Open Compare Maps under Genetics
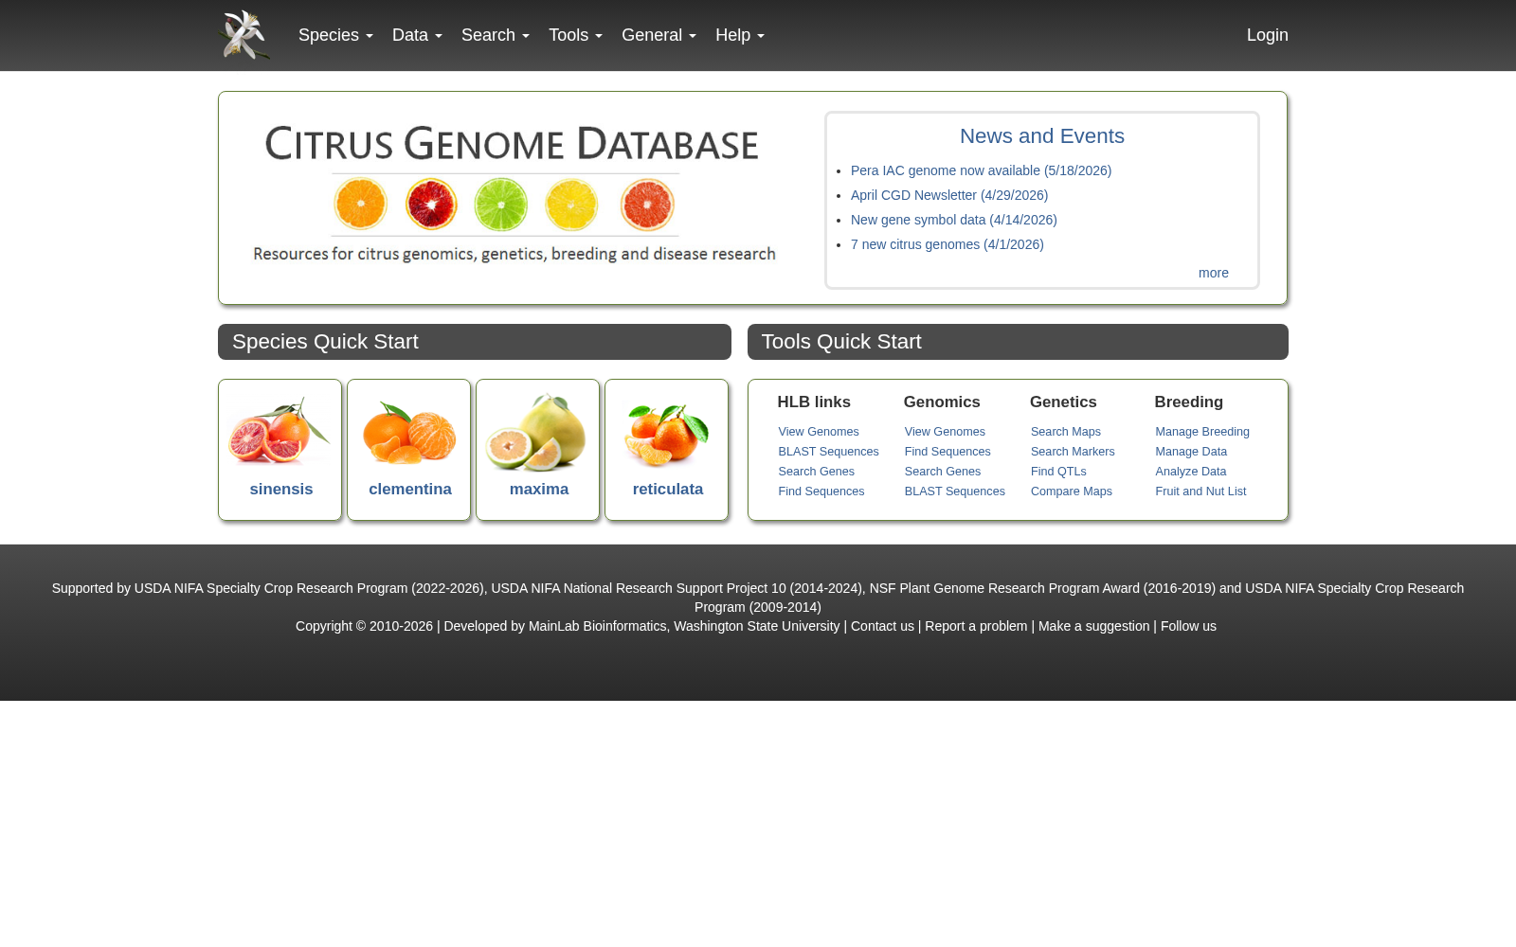This screenshot has width=1516, height=947. tap(1072, 491)
